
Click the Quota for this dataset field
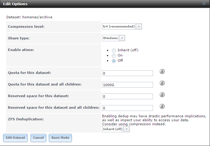(127, 73)
